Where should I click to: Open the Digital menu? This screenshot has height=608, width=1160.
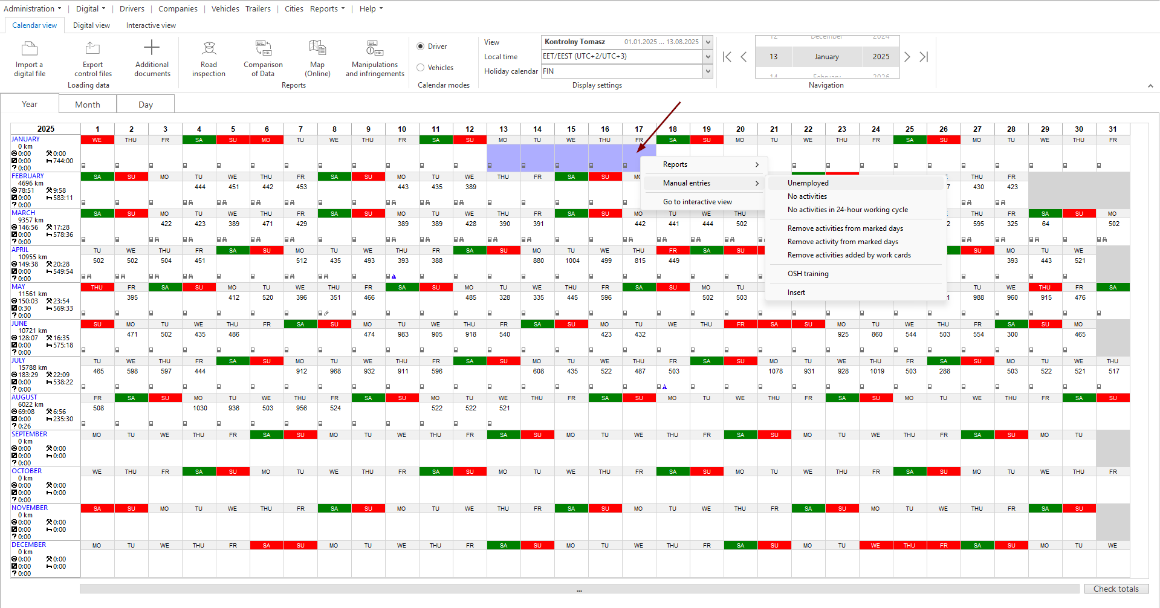90,9
